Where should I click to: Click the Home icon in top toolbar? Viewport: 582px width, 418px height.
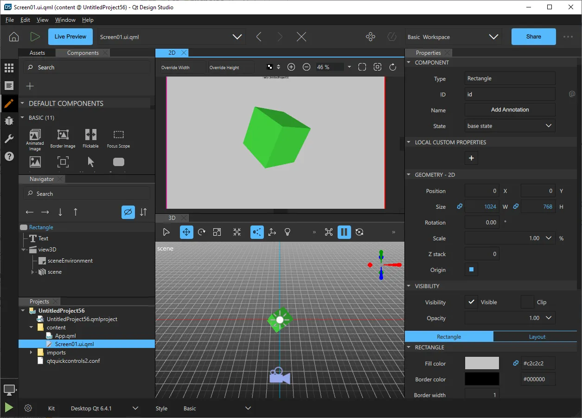pyautogui.click(x=14, y=37)
